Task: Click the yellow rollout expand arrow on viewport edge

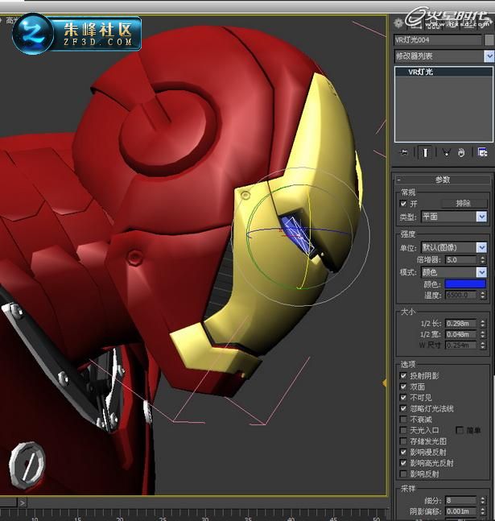Action: pyautogui.click(x=385, y=383)
